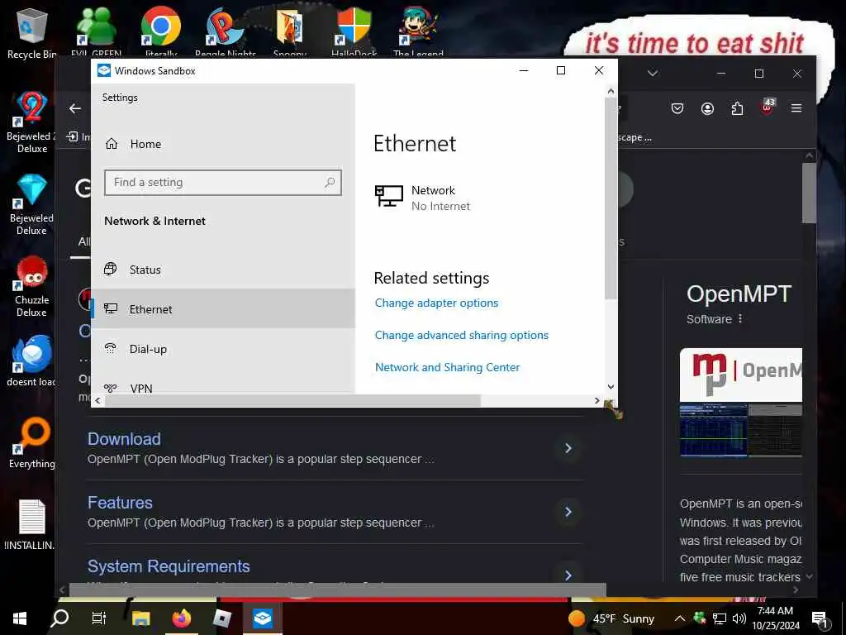This screenshot has width=846, height=635.
Task: Open the Network No Internet connection entry
Action: tap(422, 198)
